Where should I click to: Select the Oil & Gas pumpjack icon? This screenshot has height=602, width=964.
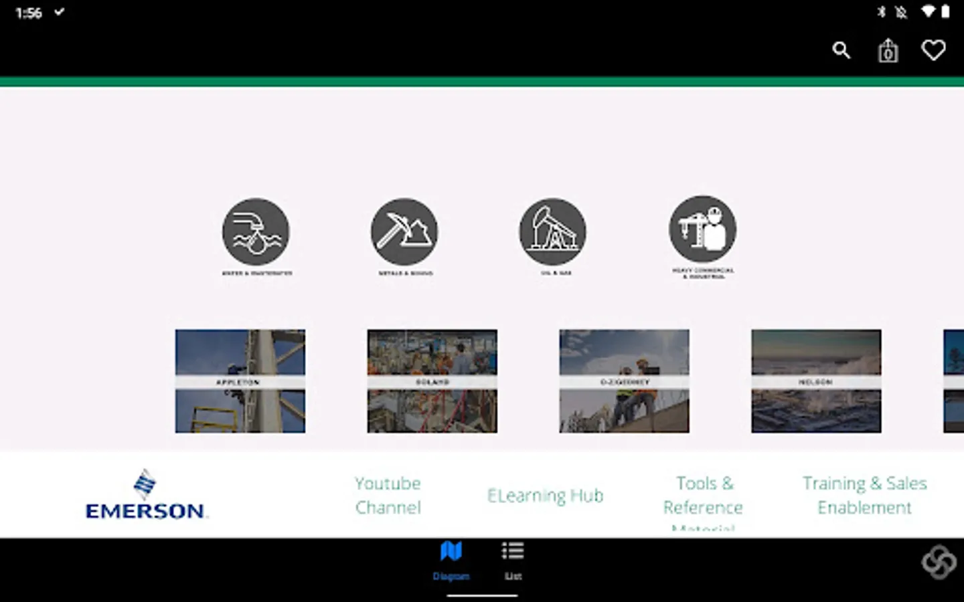tap(552, 231)
